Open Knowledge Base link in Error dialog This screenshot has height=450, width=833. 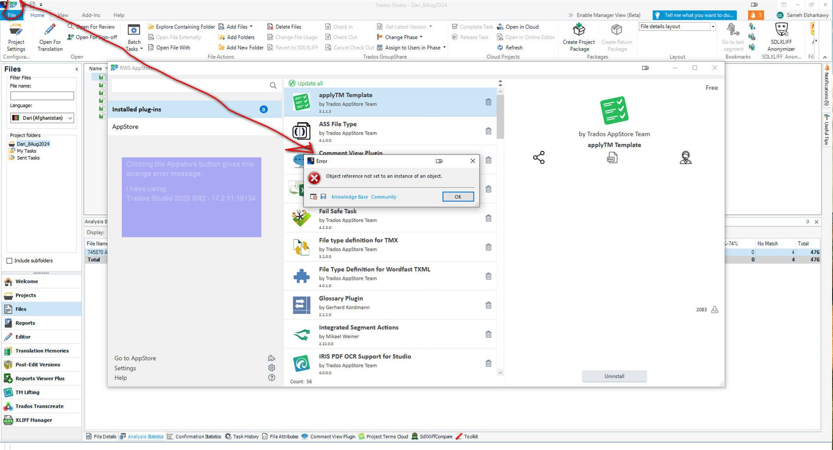tap(349, 197)
